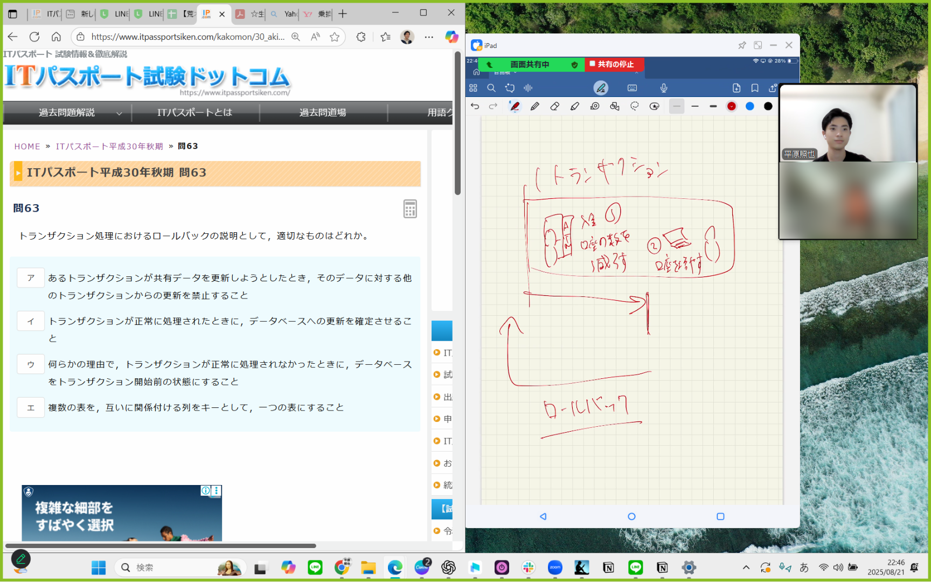The height and width of the screenshot is (582, 931).
Task: Choose the thinnest stroke width option
Action: pos(677,106)
